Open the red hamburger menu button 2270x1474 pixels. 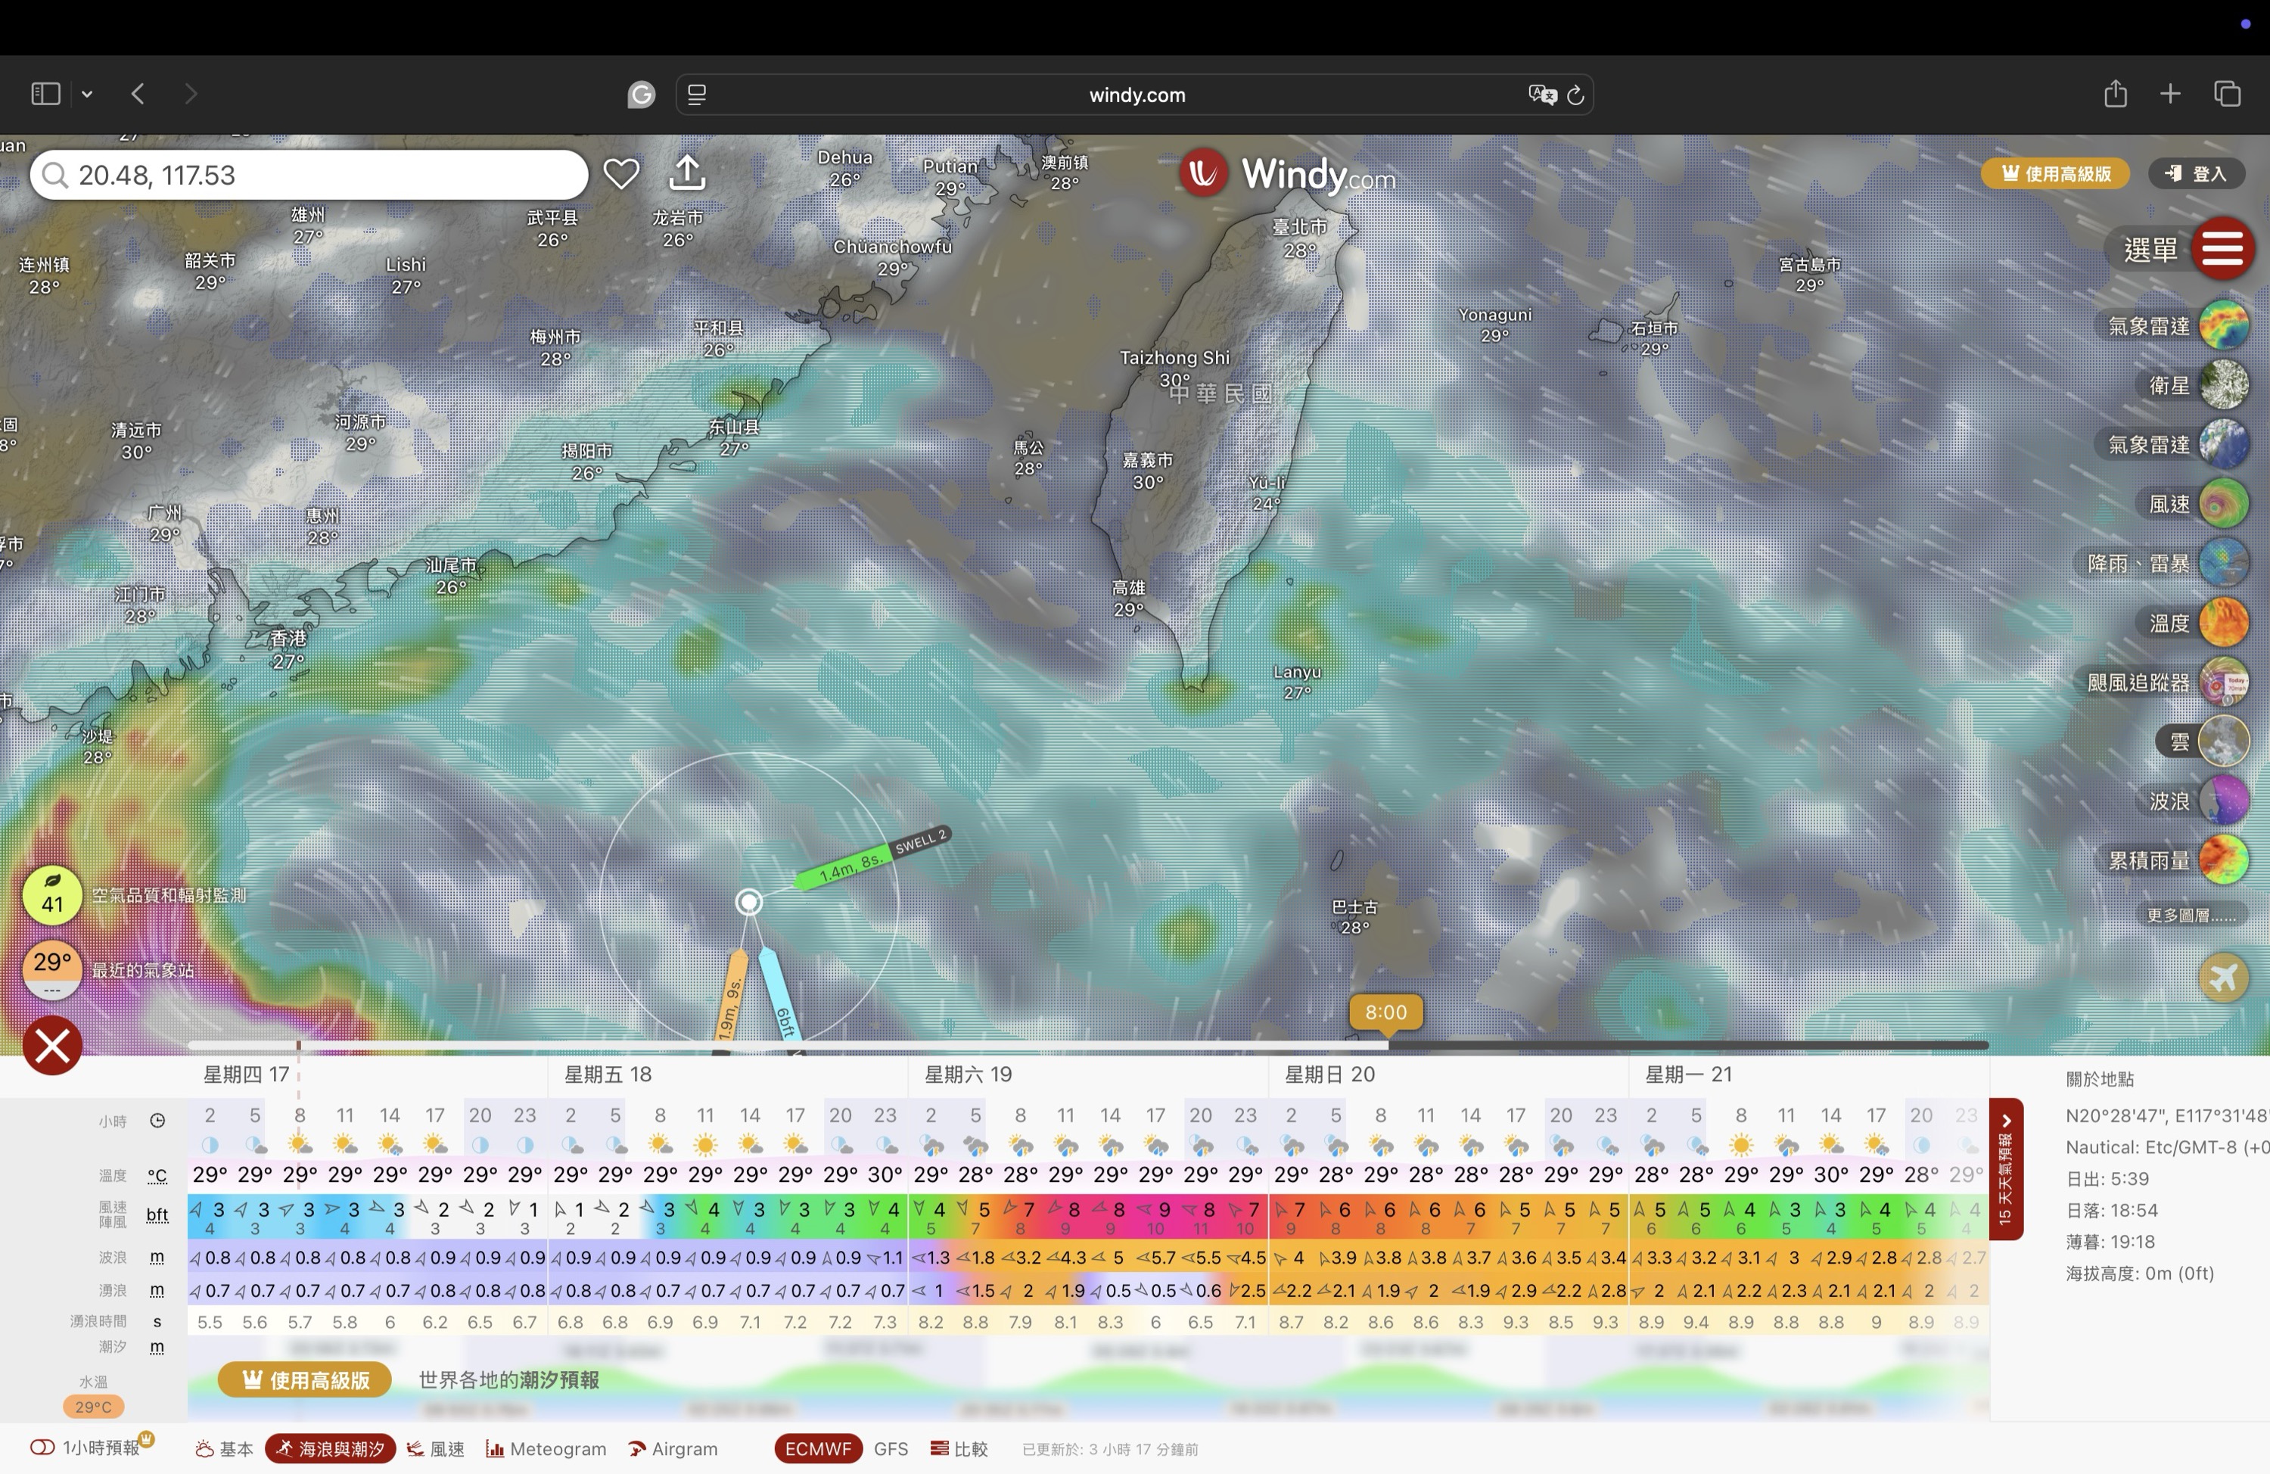coord(2222,249)
